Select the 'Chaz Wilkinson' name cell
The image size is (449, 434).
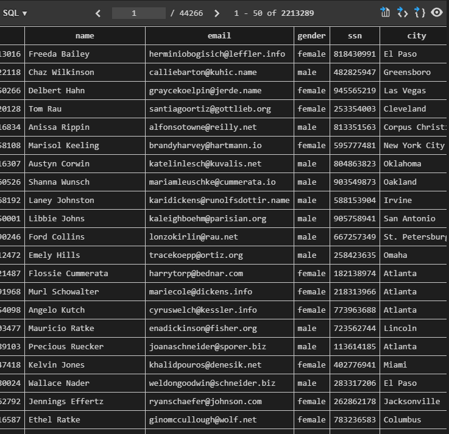click(x=85, y=72)
